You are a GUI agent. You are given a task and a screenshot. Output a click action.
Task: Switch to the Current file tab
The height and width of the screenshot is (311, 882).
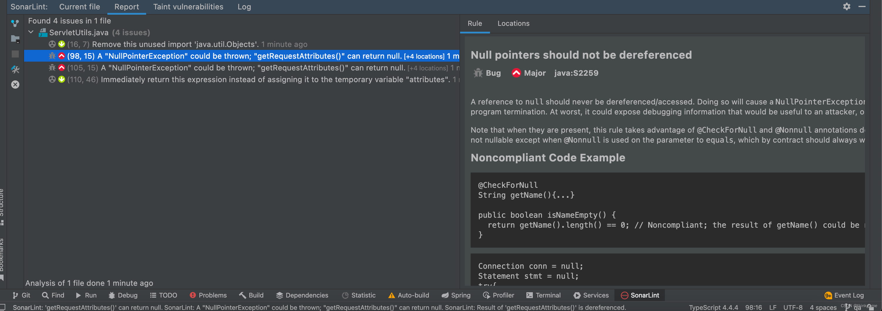(x=80, y=6)
